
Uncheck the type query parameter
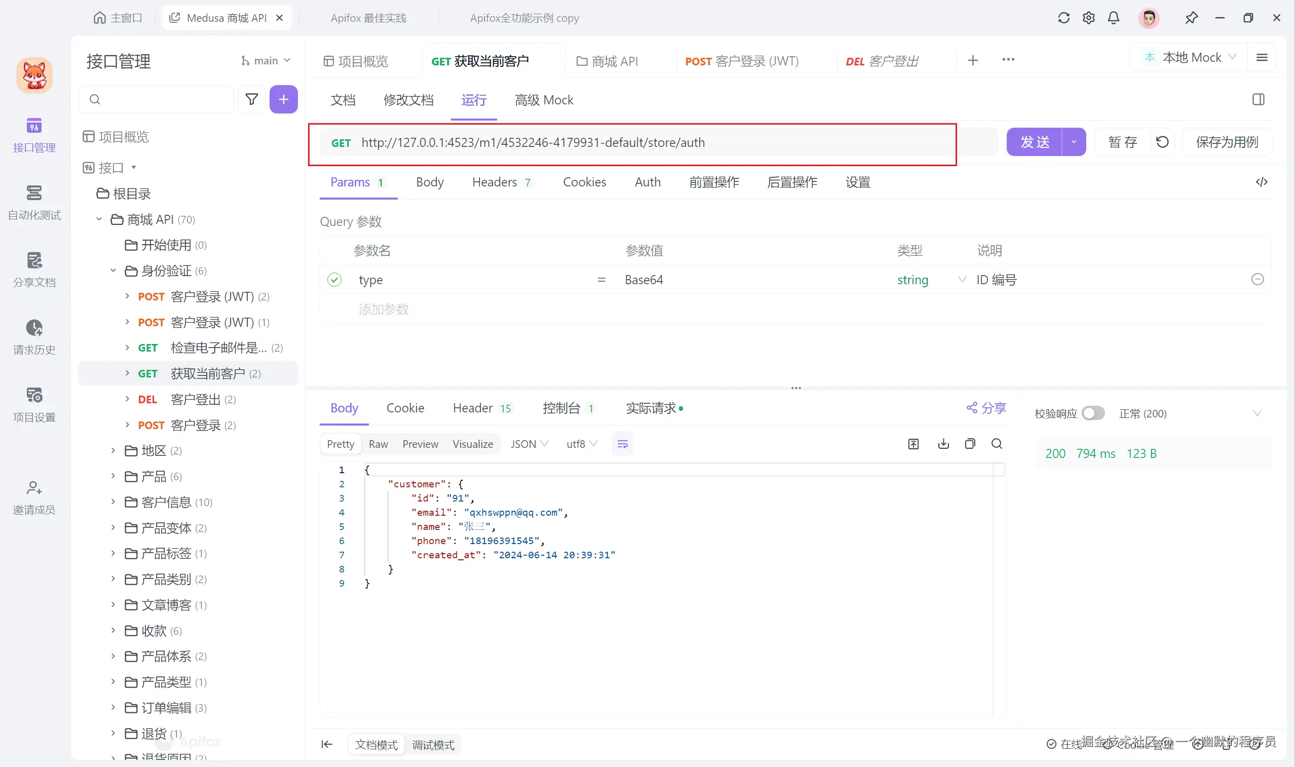coord(334,279)
